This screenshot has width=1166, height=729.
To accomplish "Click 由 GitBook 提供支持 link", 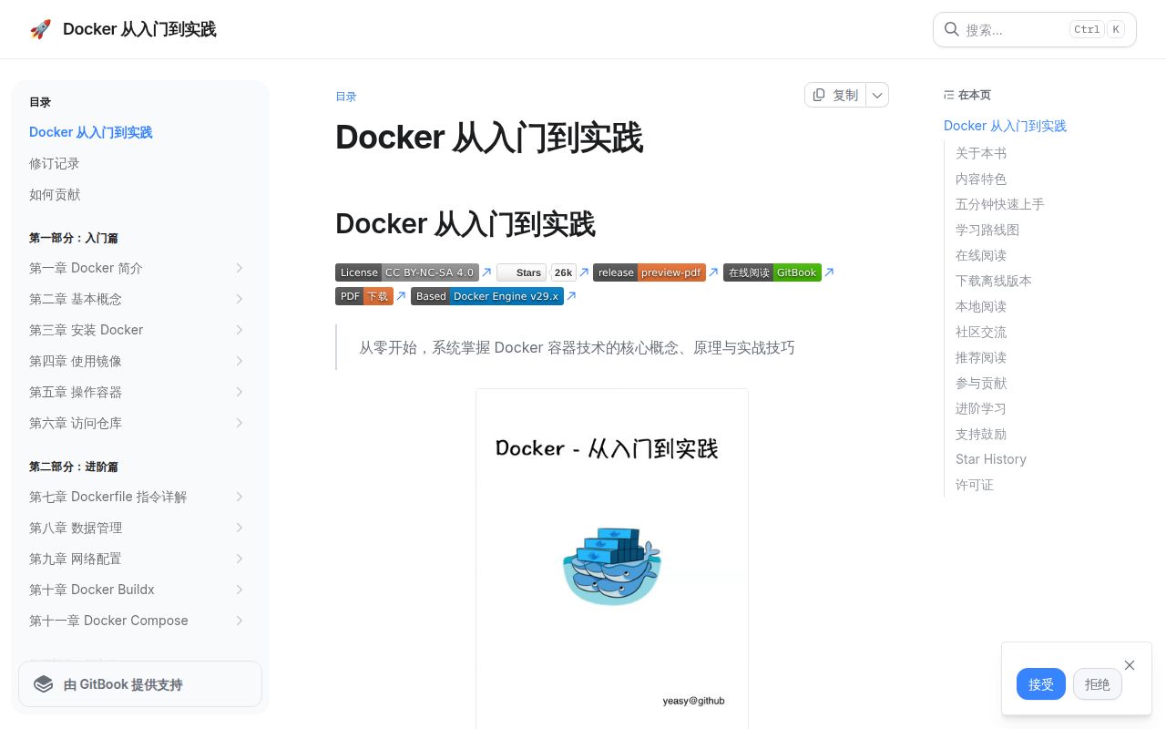I will (140, 684).
